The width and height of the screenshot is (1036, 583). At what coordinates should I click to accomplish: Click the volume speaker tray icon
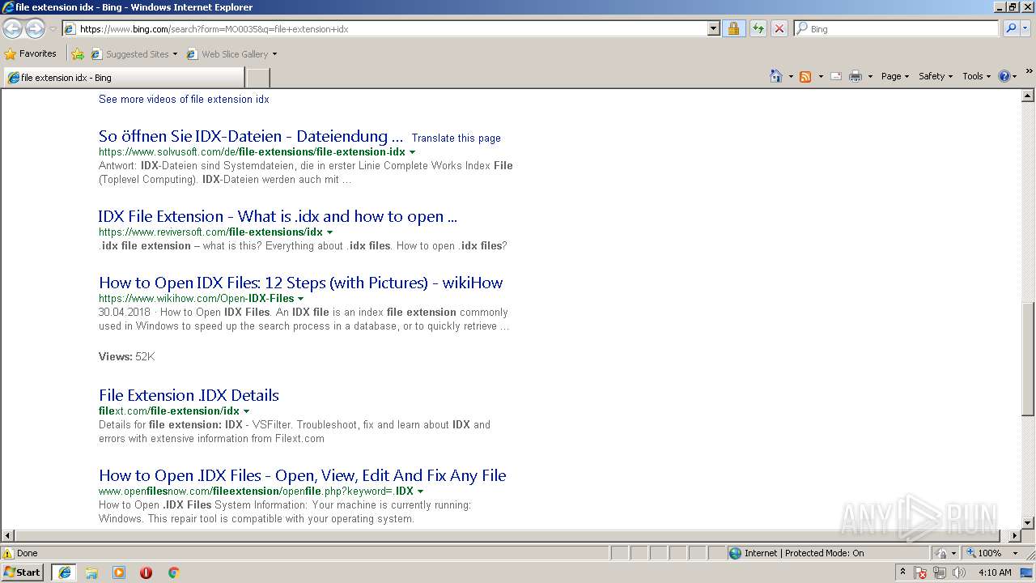(x=959, y=572)
